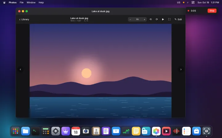Show the next photo with the right arrow
This screenshot has height=138, width=222.
coord(181,69)
